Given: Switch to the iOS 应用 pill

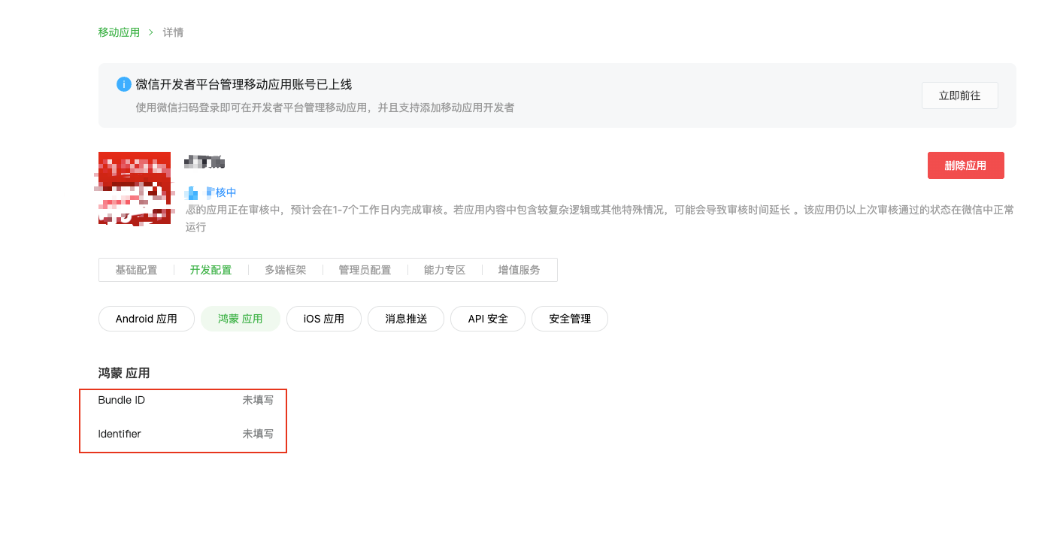Looking at the screenshot, I should point(324,319).
